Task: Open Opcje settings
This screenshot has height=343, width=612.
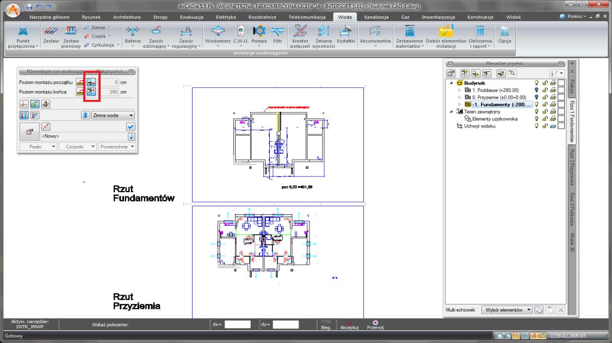Action: pos(505,35)
